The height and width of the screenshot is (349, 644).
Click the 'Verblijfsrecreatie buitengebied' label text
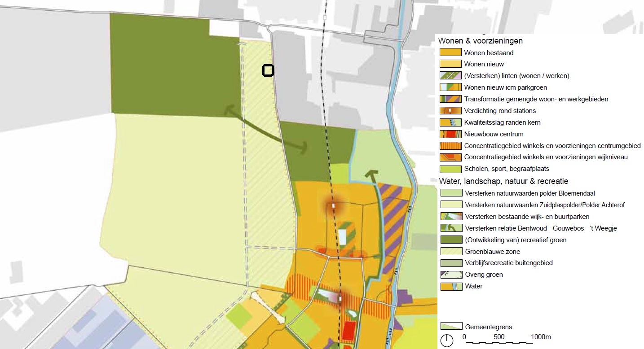coord(509,263)
